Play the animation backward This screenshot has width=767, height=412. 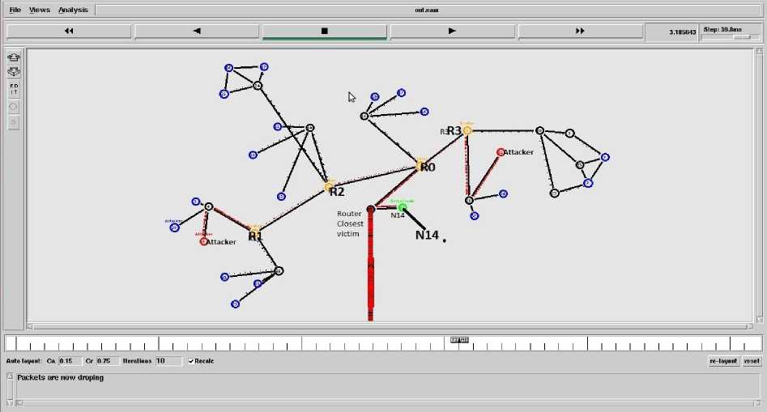click(197, 31)
